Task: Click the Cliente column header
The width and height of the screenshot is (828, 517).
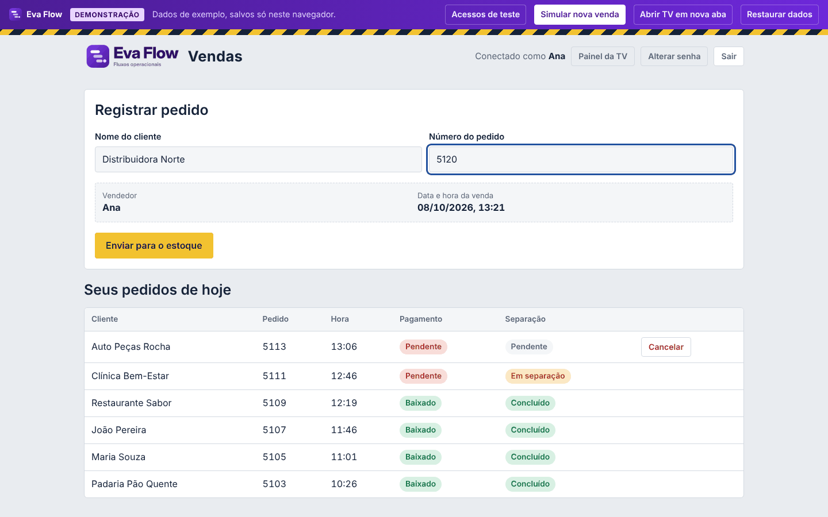Action: click(x=105, y=319)
